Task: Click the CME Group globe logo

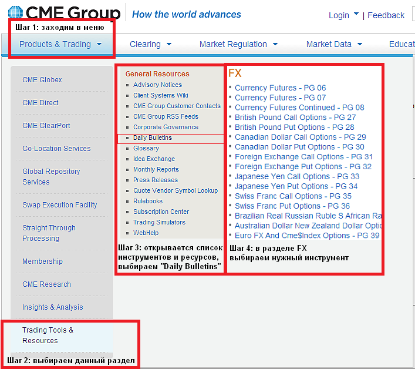Action: click(x=15, y=12)
